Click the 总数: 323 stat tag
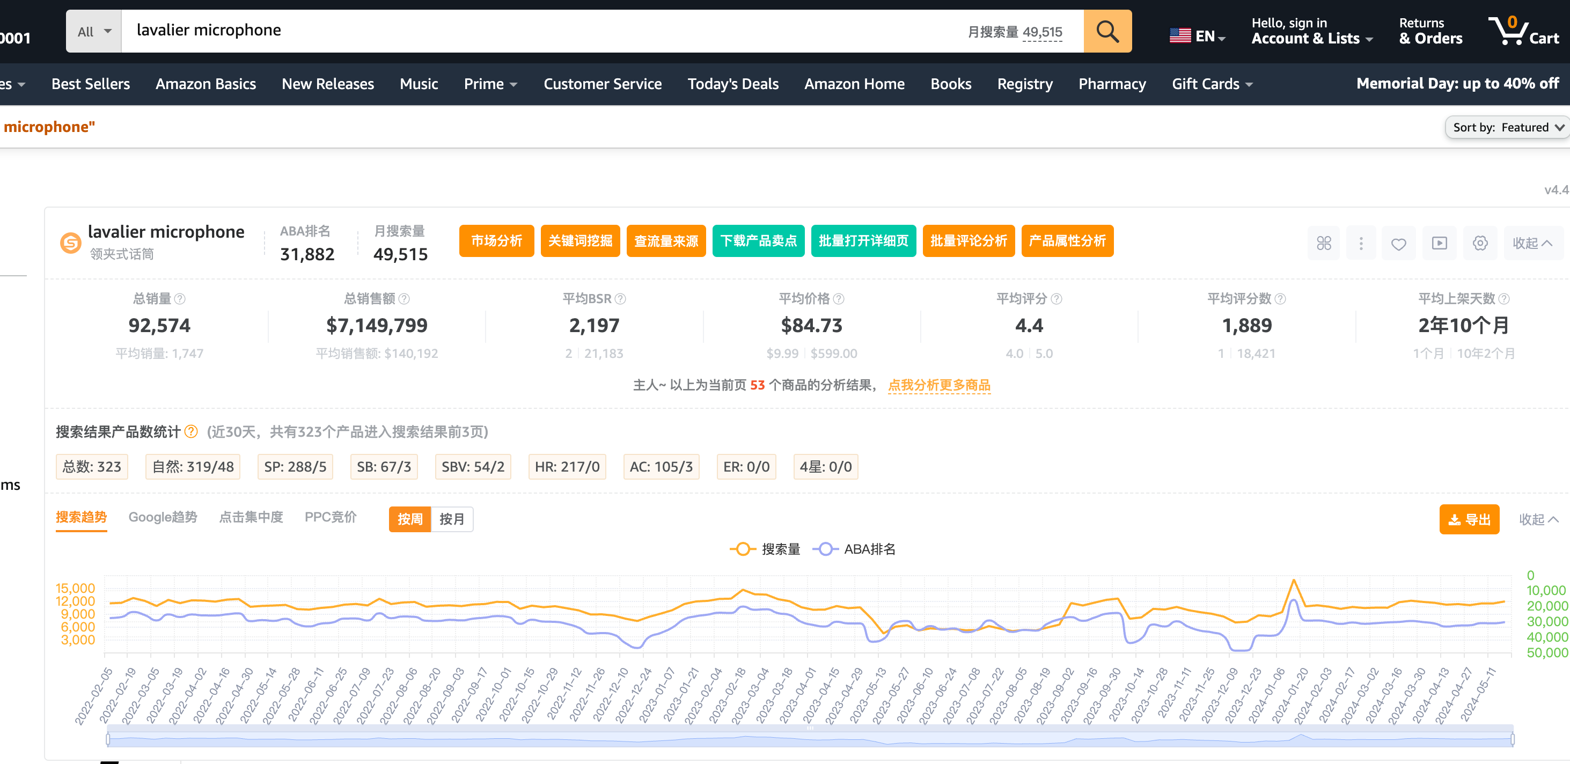The width and height of the screenshot is (1570, 764). click(91, 467)
